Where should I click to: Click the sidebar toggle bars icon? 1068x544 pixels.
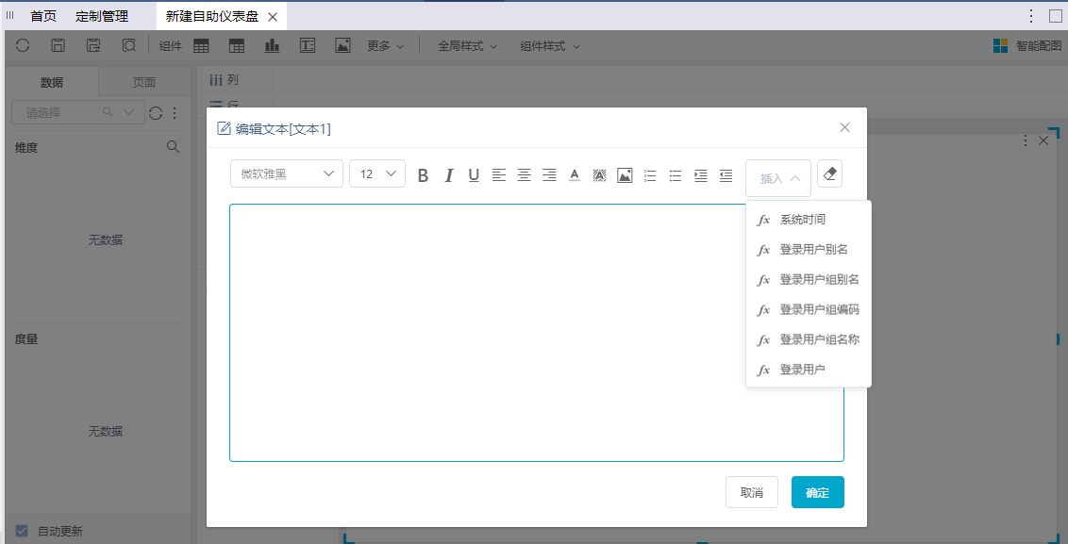[x=10, y=15]
